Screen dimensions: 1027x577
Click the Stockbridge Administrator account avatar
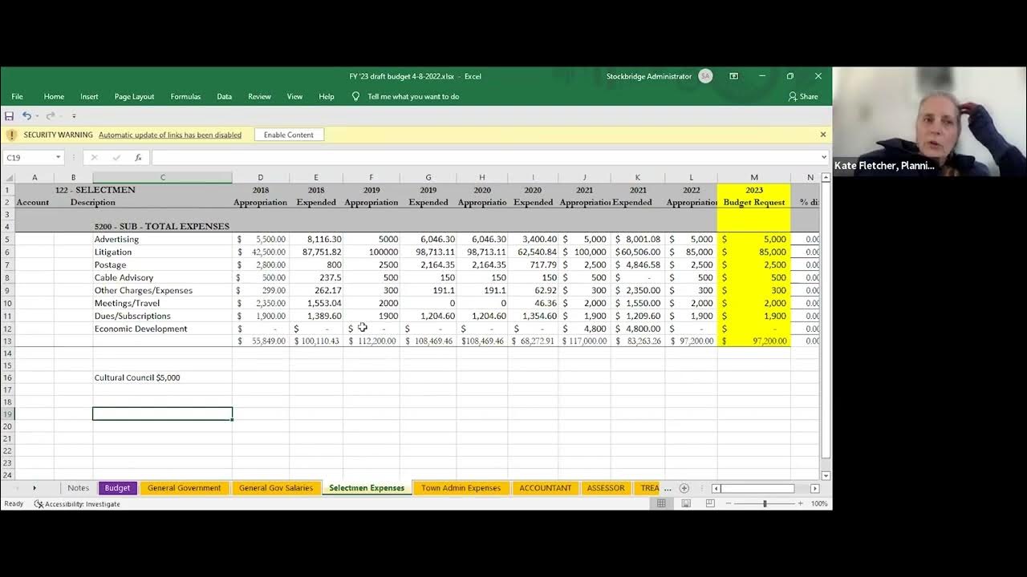(x=705, y=76)
